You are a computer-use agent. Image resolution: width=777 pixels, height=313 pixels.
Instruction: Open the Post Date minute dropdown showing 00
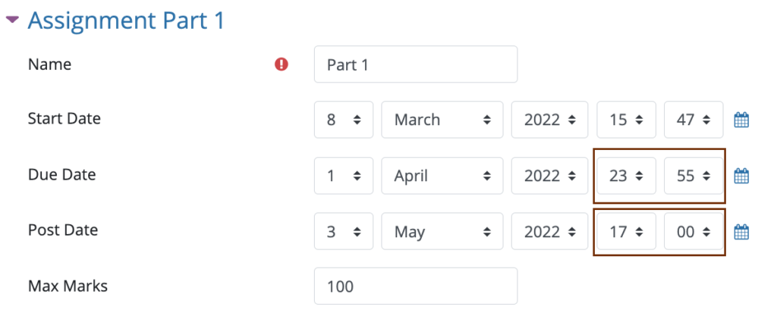[x=694, y=231]
